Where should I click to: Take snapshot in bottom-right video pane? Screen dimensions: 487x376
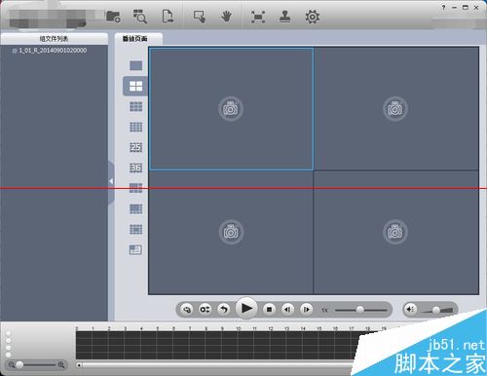click(x=395, y=232)
